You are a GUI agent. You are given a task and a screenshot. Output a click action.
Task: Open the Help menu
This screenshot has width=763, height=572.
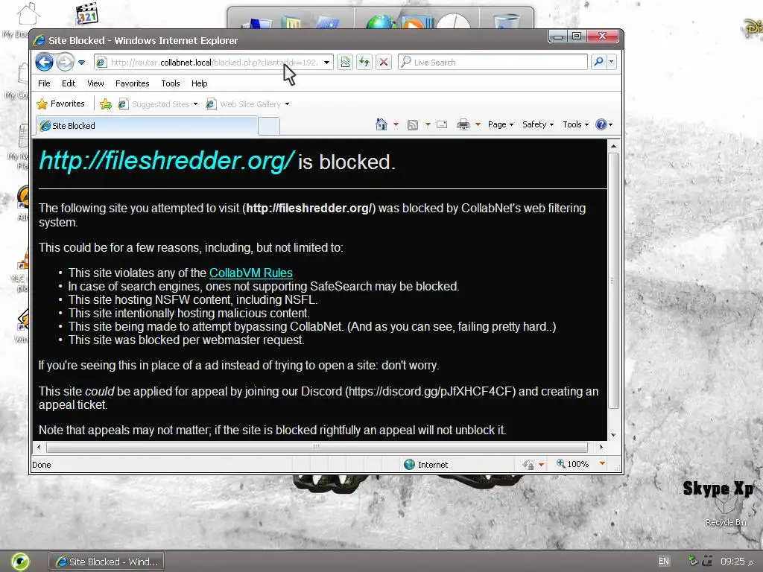pyautogui.click(x=200, y=83)
